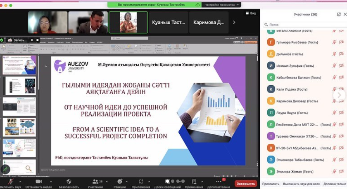Click the Дополнительно three-dots icon

[219, 182]
